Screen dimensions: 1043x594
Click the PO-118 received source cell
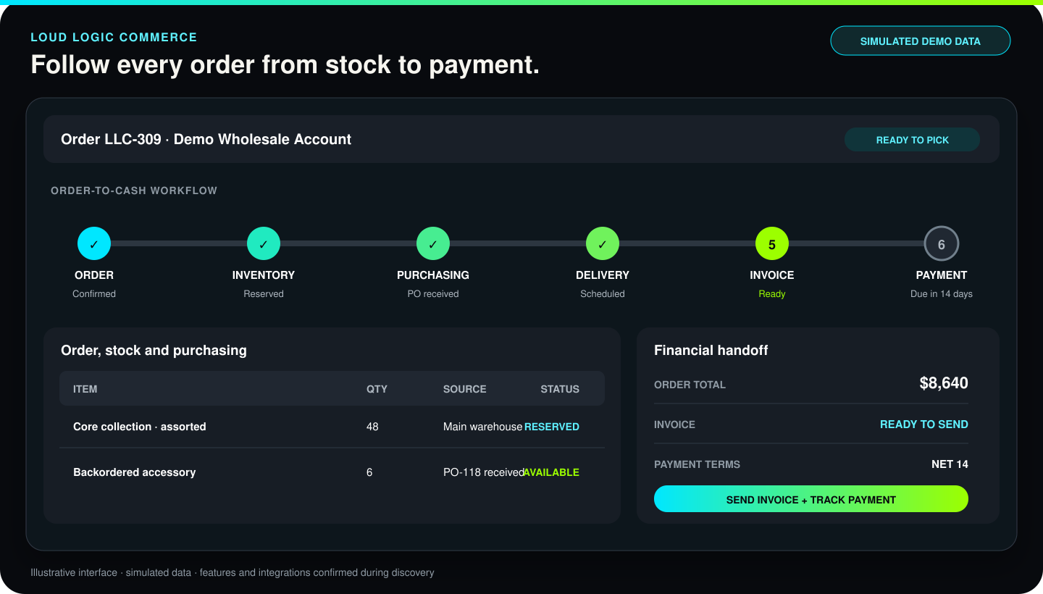[484, 472]
